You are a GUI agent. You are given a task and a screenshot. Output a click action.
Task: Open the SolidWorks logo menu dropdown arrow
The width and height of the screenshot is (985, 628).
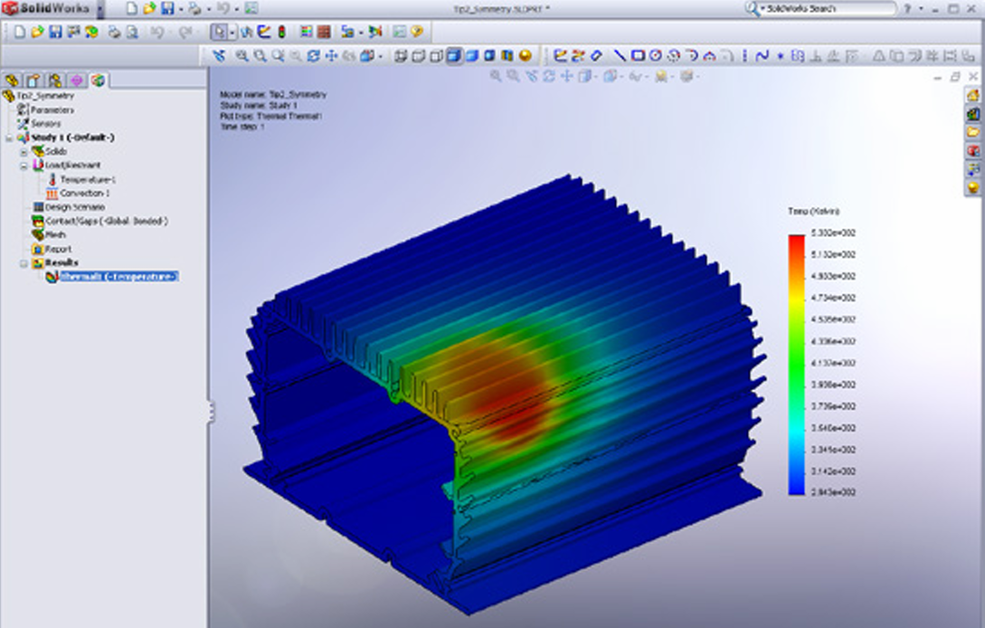point(99,8)
